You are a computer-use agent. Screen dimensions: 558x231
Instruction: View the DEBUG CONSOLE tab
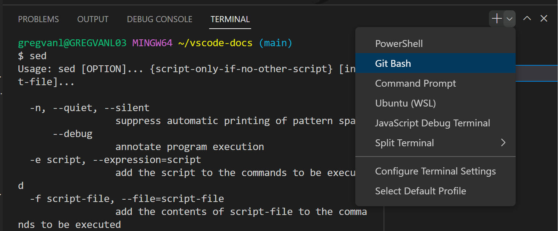(160, 19)
